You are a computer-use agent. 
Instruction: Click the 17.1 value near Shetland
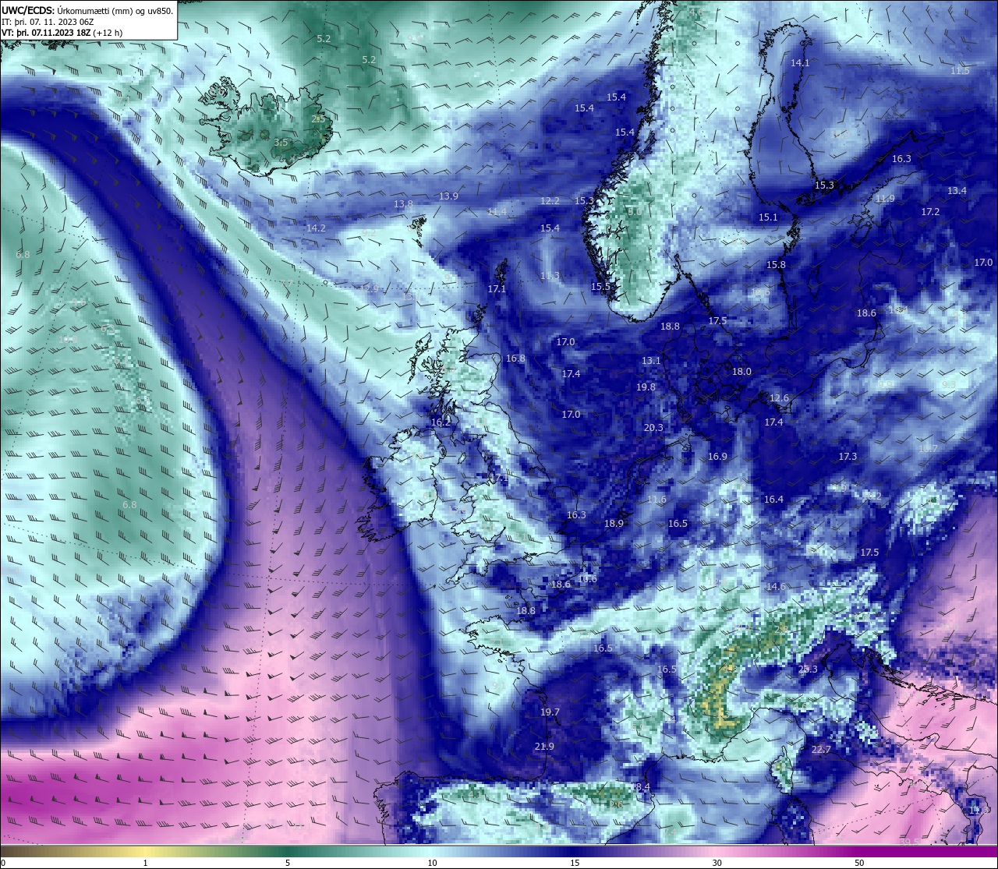[x=497, y=289]
